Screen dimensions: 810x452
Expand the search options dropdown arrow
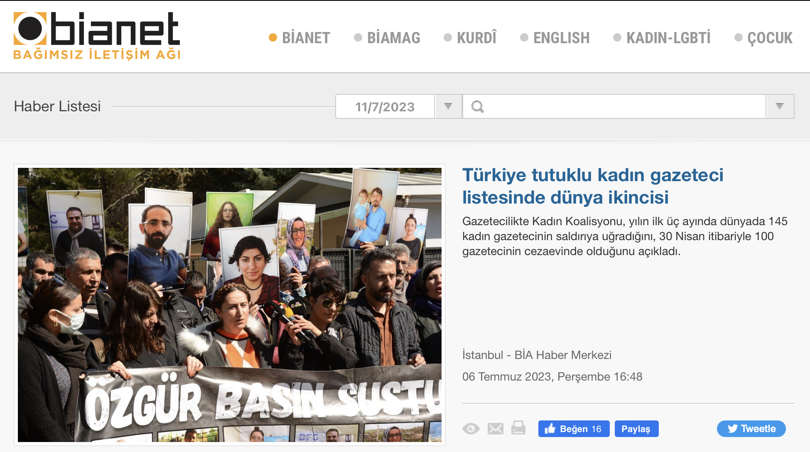pos(780,106)
